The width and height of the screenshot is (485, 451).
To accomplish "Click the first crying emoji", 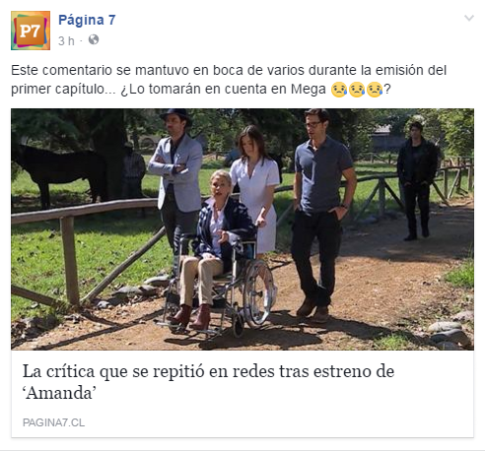I will (x=339, y=90).
